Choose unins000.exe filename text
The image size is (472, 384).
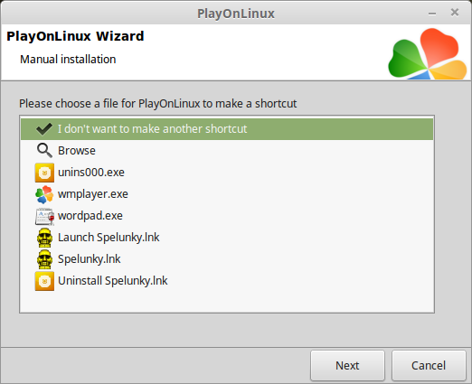(x=91, y=173)
